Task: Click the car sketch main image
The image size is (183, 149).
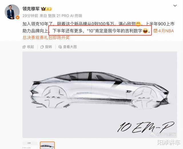Action: [x=100, y=95]
